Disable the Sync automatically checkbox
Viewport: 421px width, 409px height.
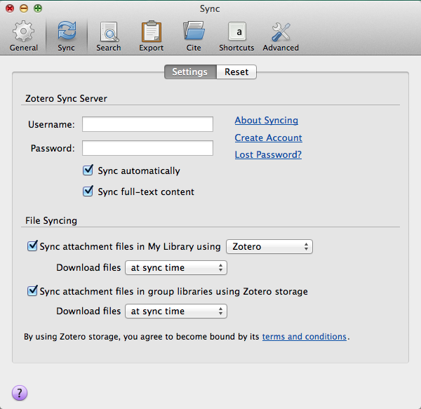(88, 170)
